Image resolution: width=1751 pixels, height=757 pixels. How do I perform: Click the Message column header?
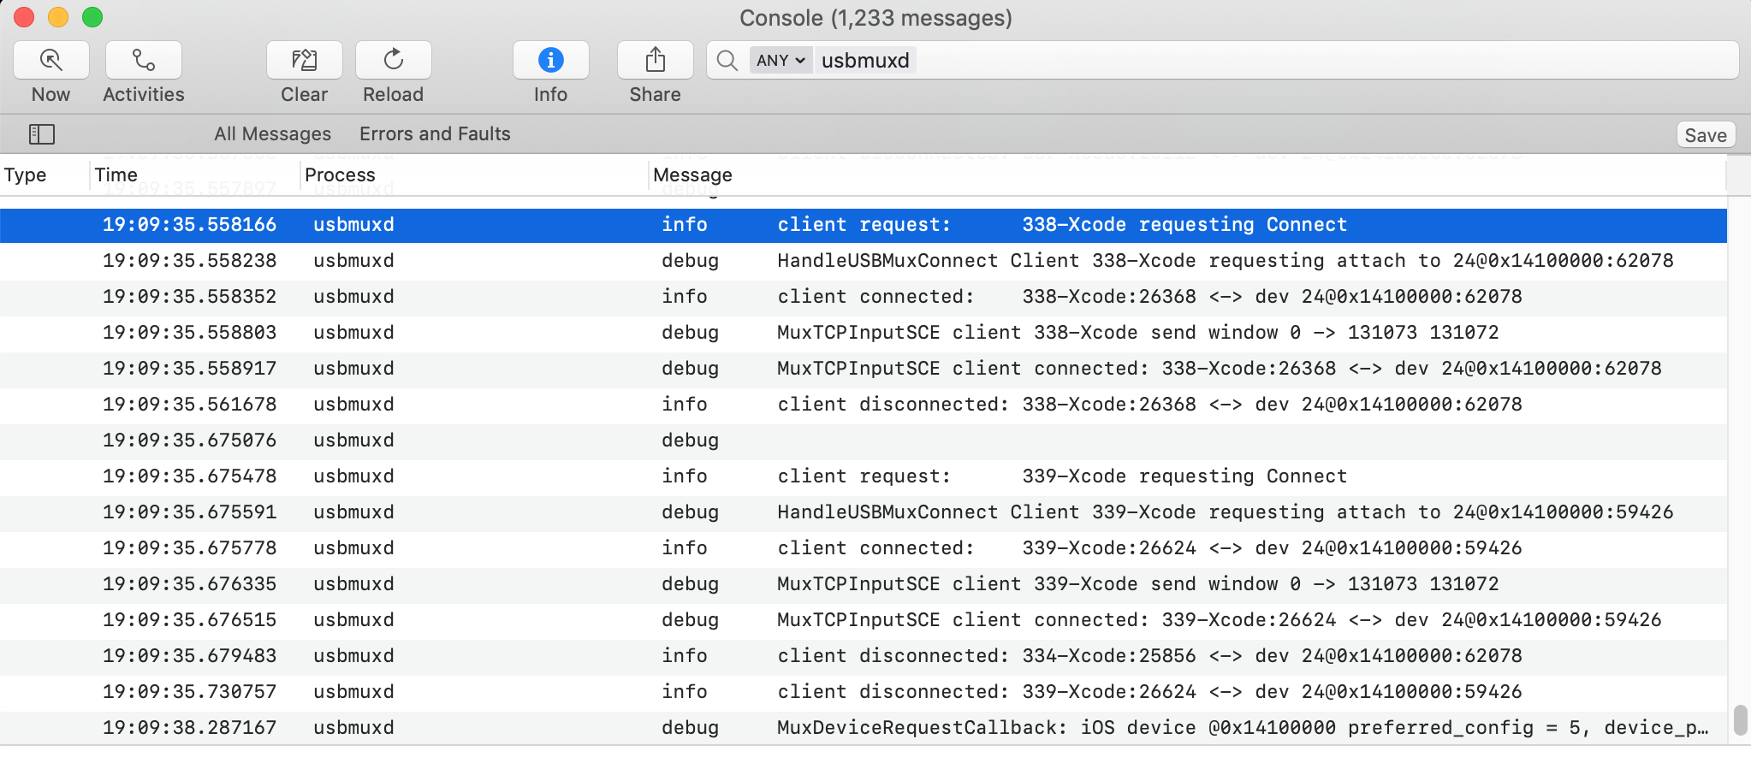693,175
